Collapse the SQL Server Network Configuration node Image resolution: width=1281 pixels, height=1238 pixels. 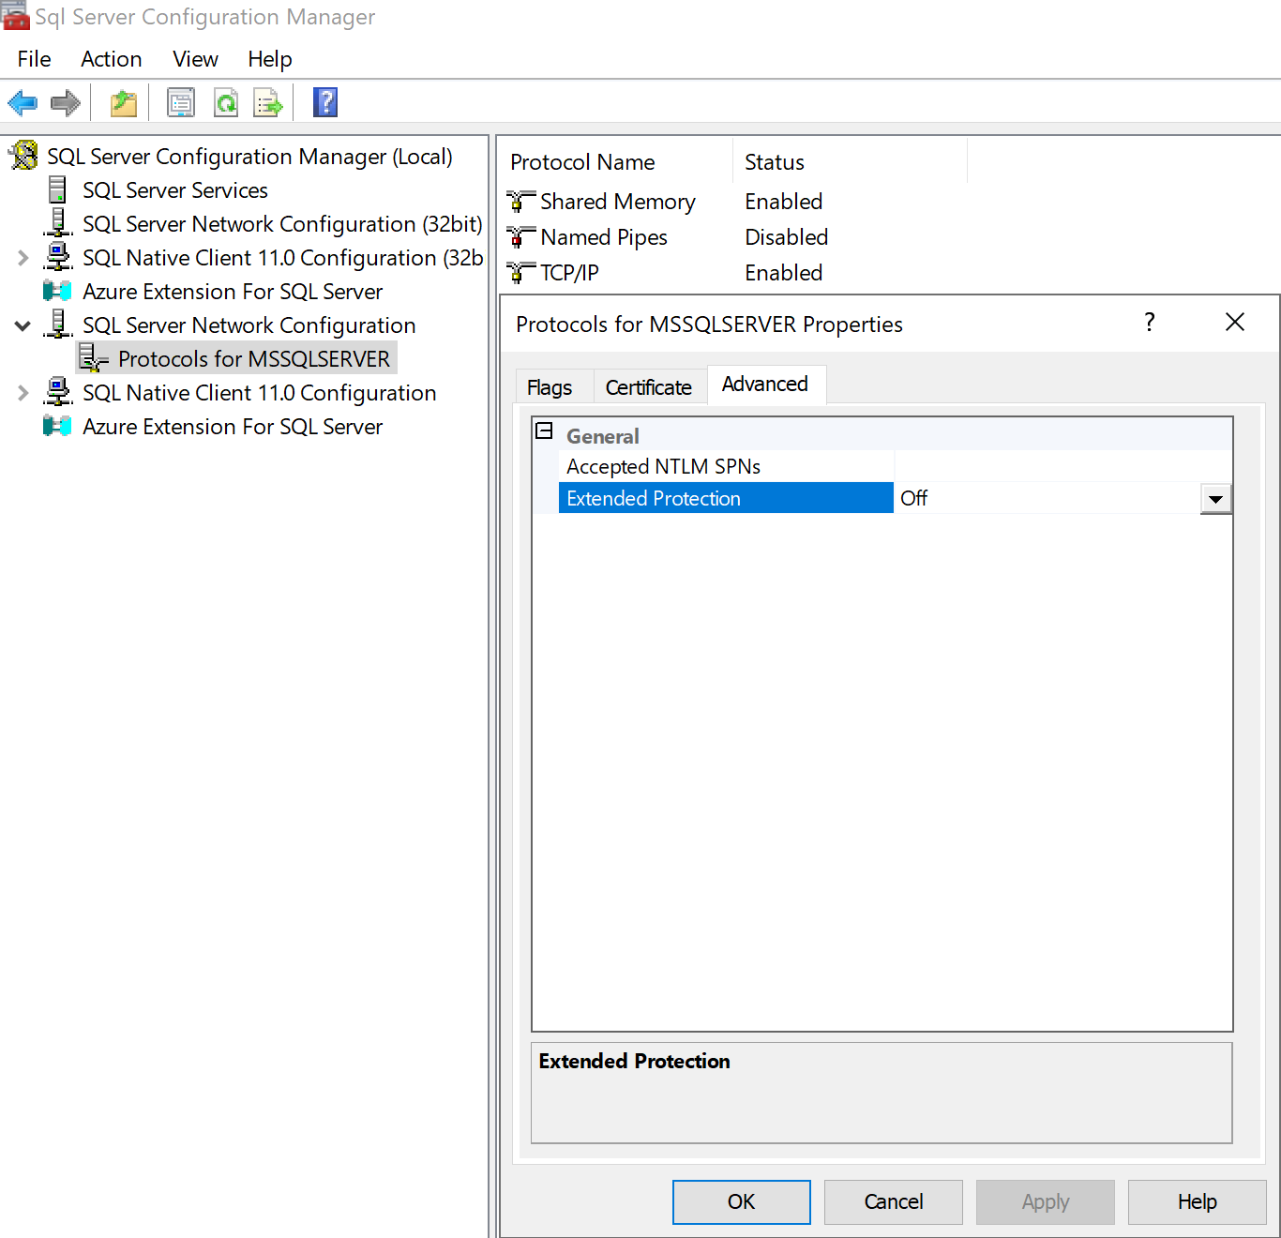(23, 325)
